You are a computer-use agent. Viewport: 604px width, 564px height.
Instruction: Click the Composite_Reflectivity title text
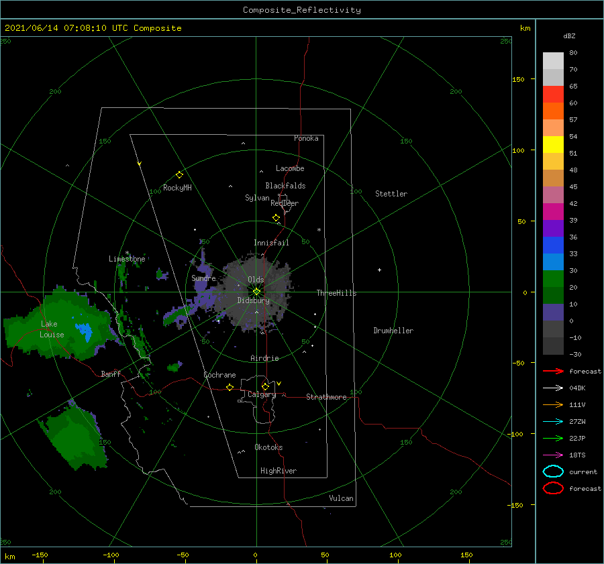click(x=302, y=10)
